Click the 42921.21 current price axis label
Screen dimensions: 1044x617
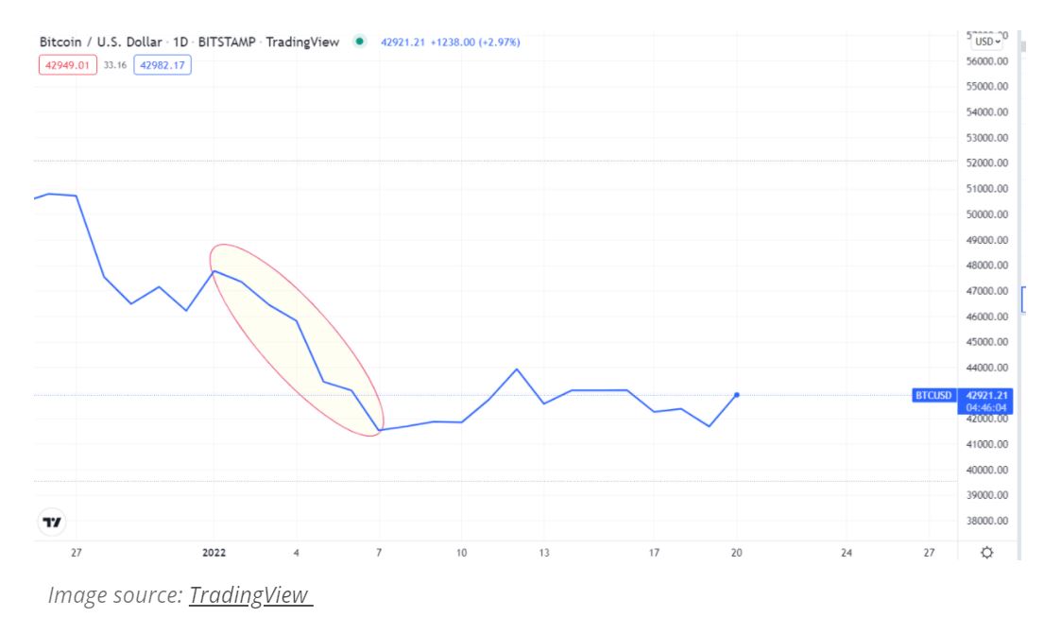point(986,395)
